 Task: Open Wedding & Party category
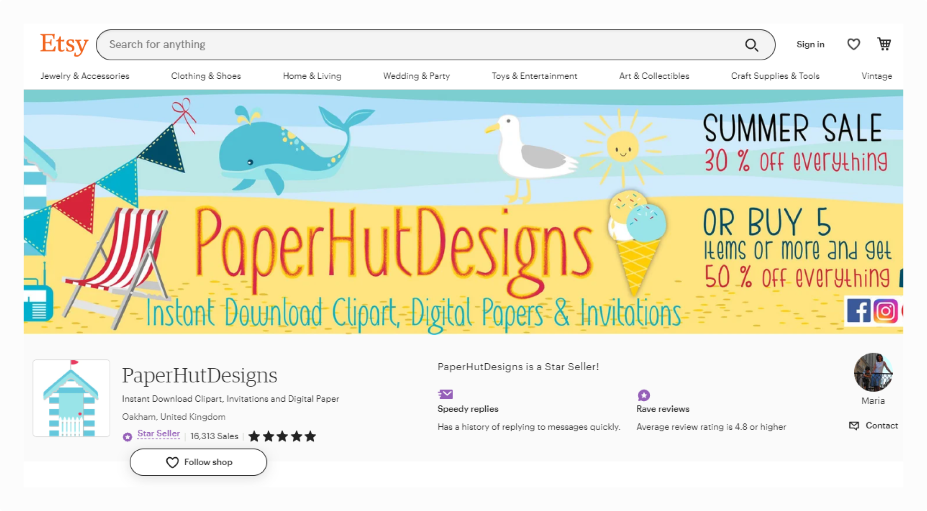coord(416,76)
